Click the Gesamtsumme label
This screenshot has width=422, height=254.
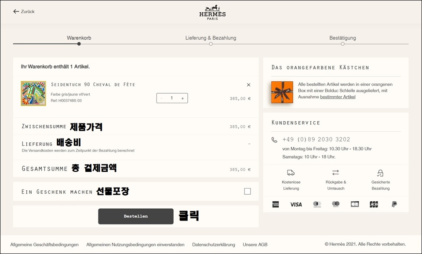(44, 169)
